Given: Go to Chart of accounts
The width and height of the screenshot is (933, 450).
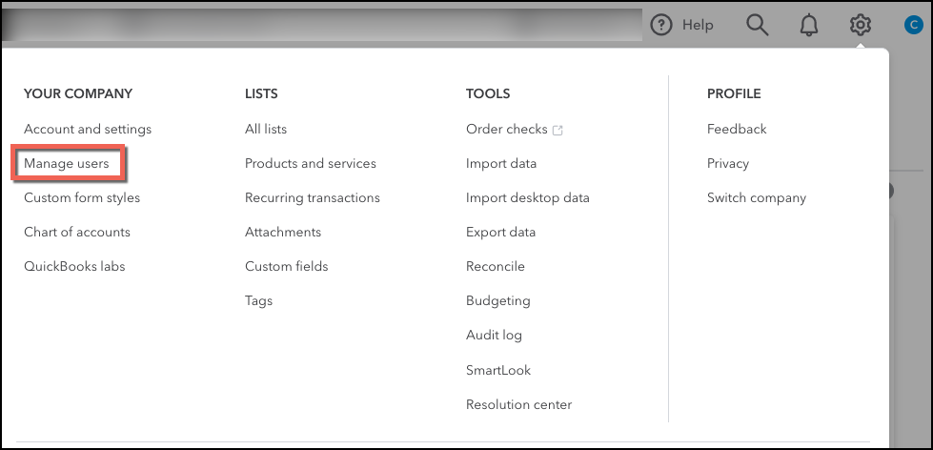Looking at the screenshot, I should point(77,232).
